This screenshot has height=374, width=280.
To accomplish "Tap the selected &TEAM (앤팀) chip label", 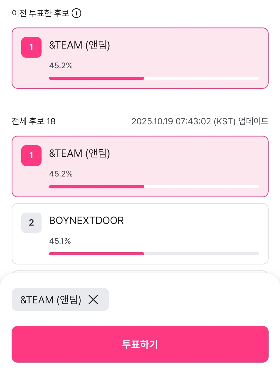I will click(x=51, y=300).
